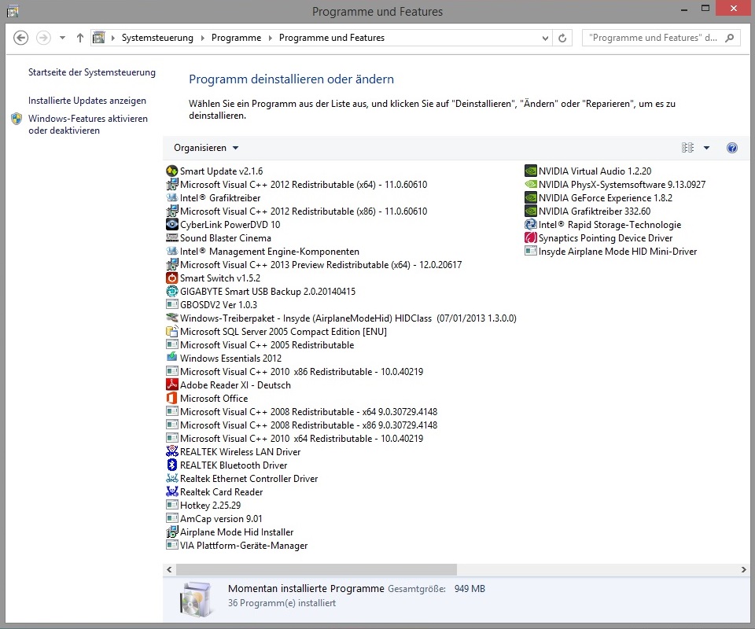755x629 pixels.
Task: Select the Microsoft Office icon
Action: [x=173, y=399]
